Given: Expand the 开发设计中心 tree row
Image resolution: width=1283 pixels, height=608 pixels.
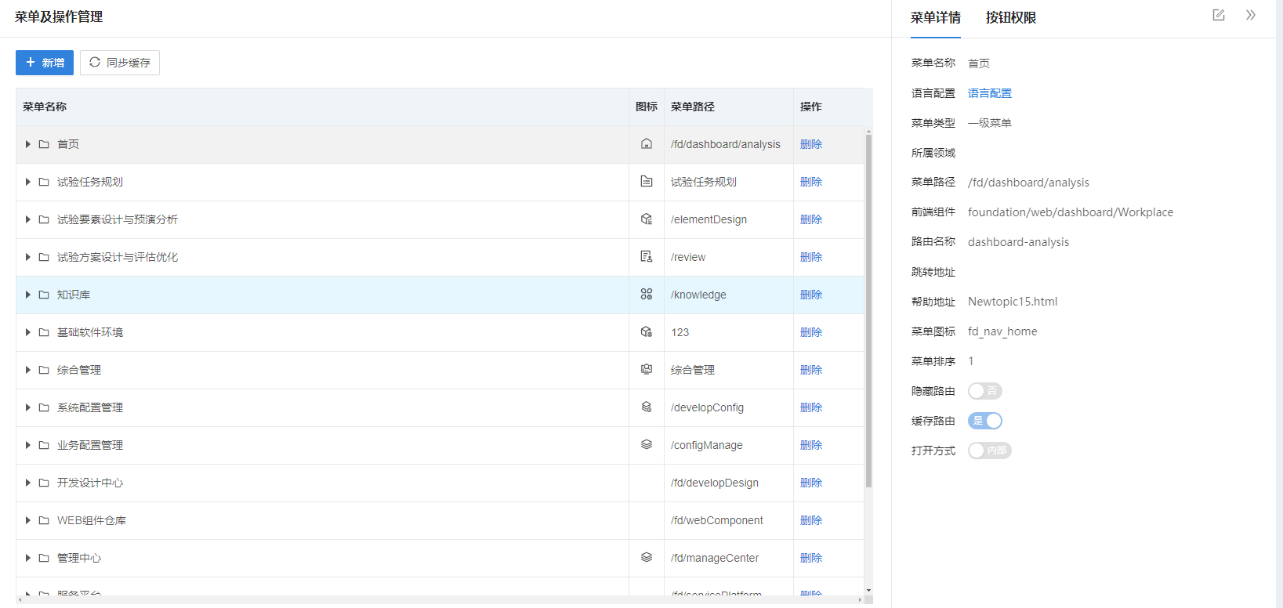Looking at the screenshot, I should [28, 483].
